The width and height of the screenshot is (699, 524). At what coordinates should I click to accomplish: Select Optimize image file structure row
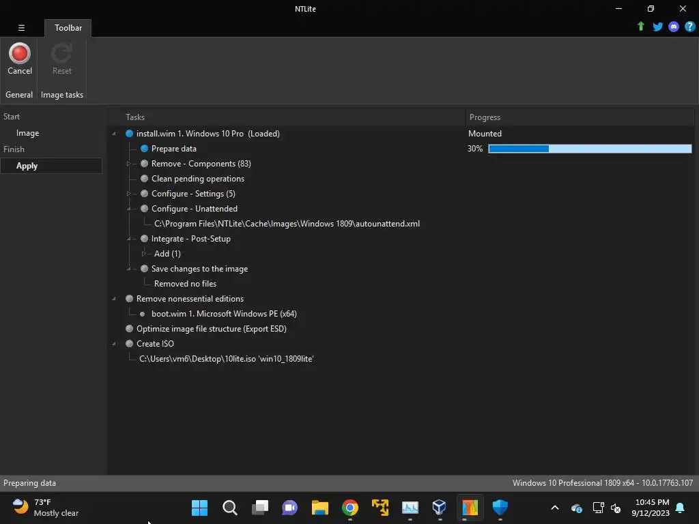[212, 328]
